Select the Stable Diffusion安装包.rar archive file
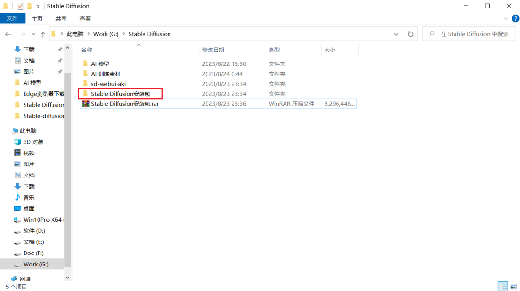The width and height of the screenshot is (520, 291). 125,104
